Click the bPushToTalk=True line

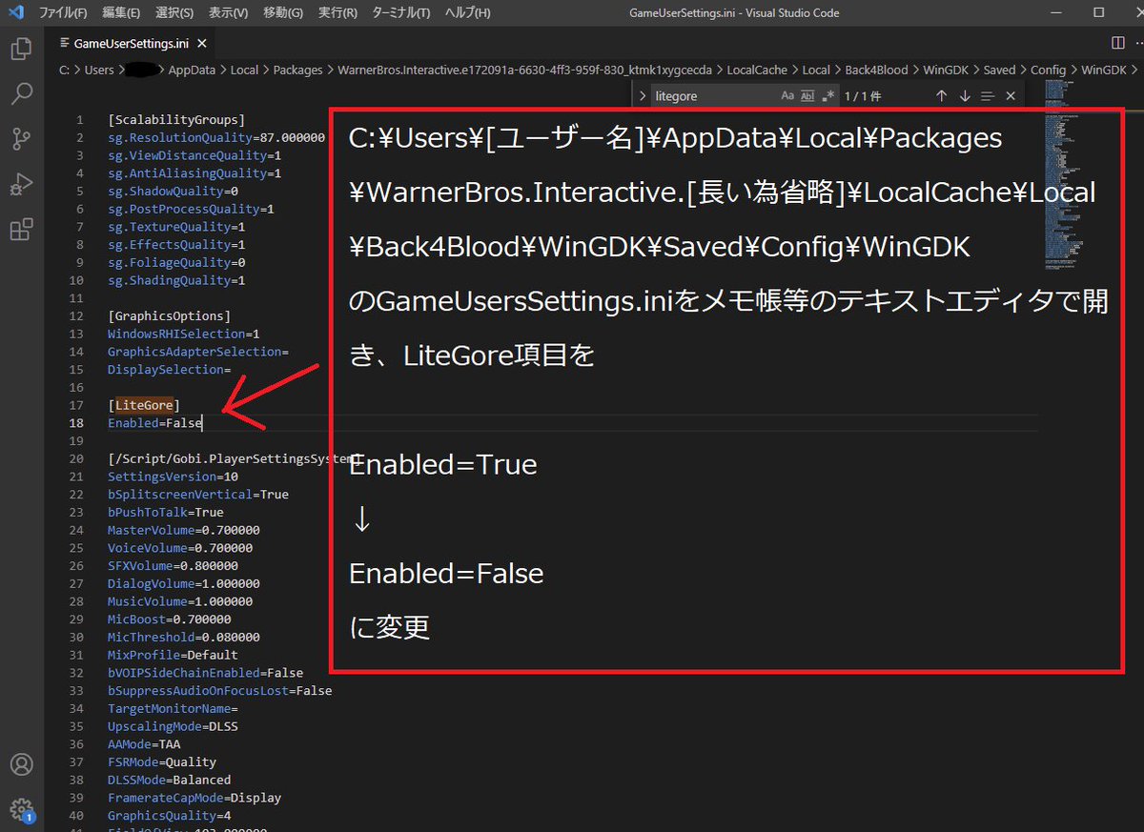[165, 512]
